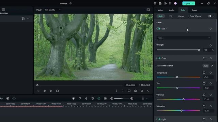Viewport: 218px width, 122px height.
Task: Click the timeline zoom in plus icon
Action: (x=132, y=99)
